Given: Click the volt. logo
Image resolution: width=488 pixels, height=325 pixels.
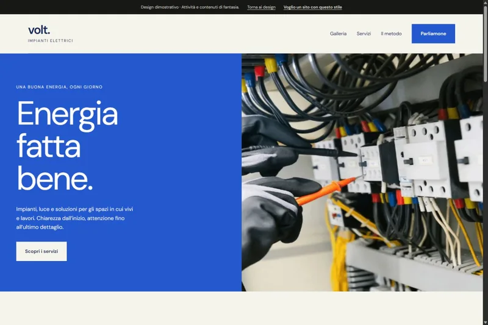Looking at the screenshot, I should coord(39,30).
